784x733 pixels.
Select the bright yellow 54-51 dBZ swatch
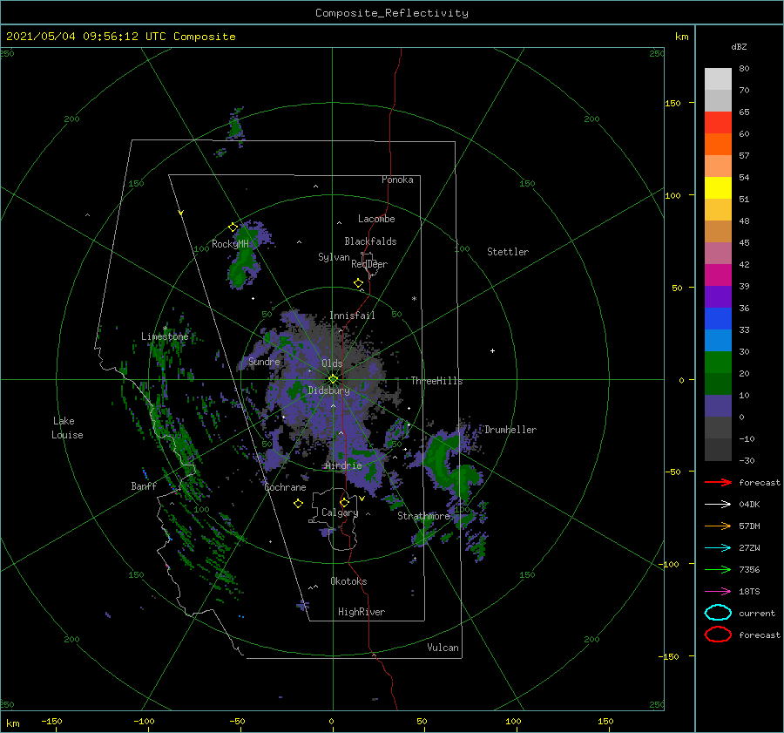[x=718, y=188]
